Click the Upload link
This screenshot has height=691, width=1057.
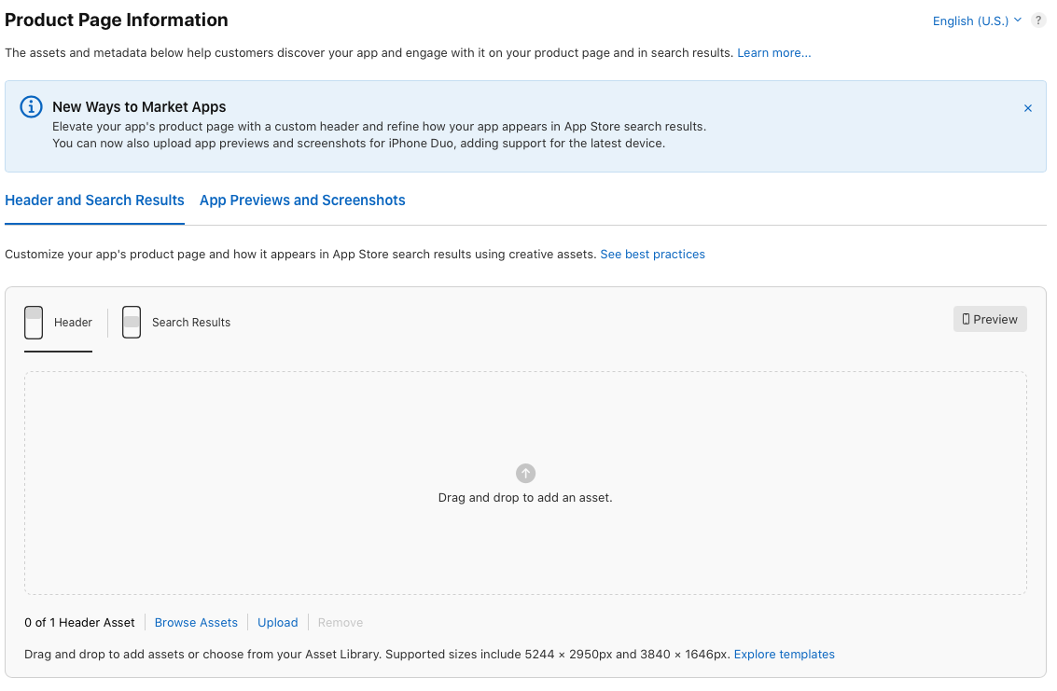click(x=278, y=622)
